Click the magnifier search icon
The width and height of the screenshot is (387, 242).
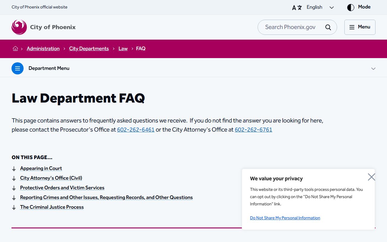[328, 27]
